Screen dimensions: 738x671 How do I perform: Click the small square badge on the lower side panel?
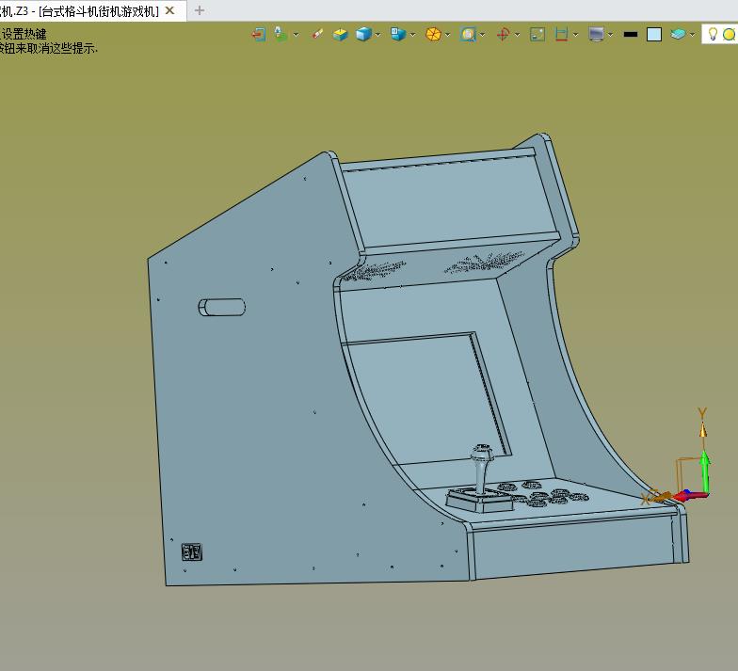[x=192, y=551]
